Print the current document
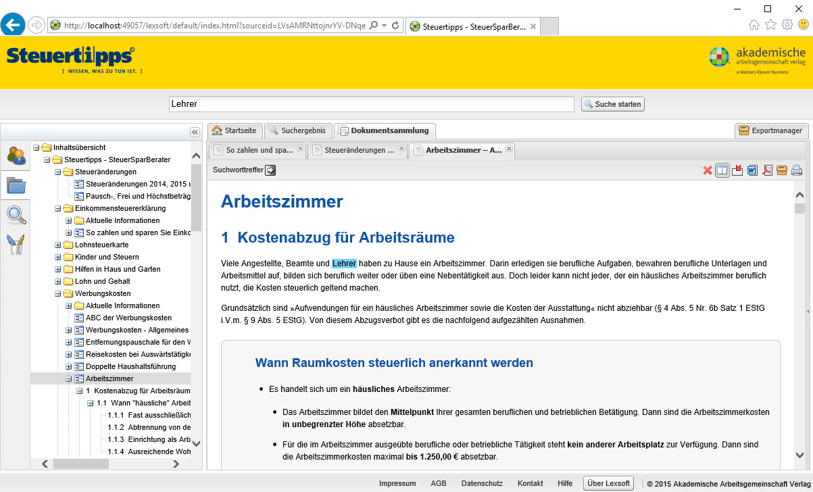Viewport: 813px width, 492px height. [797, 170]
